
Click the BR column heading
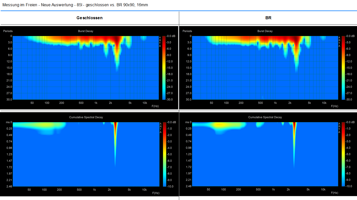coord(268,18)
